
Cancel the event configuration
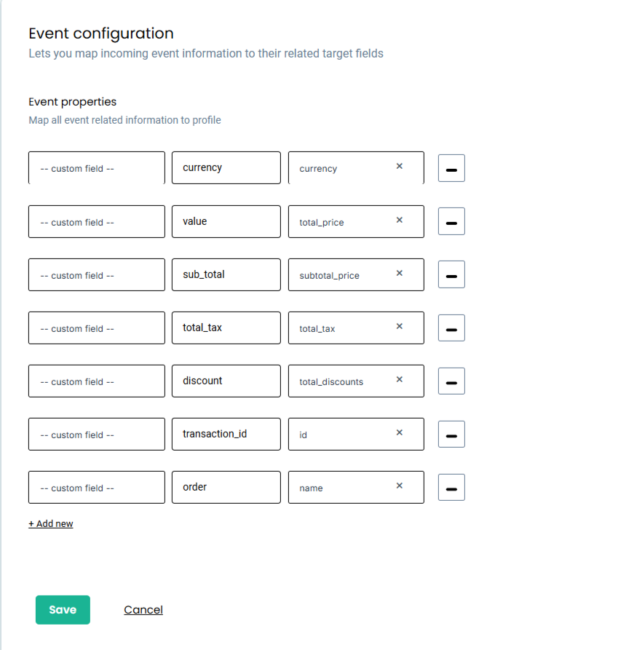pos(143,610)
